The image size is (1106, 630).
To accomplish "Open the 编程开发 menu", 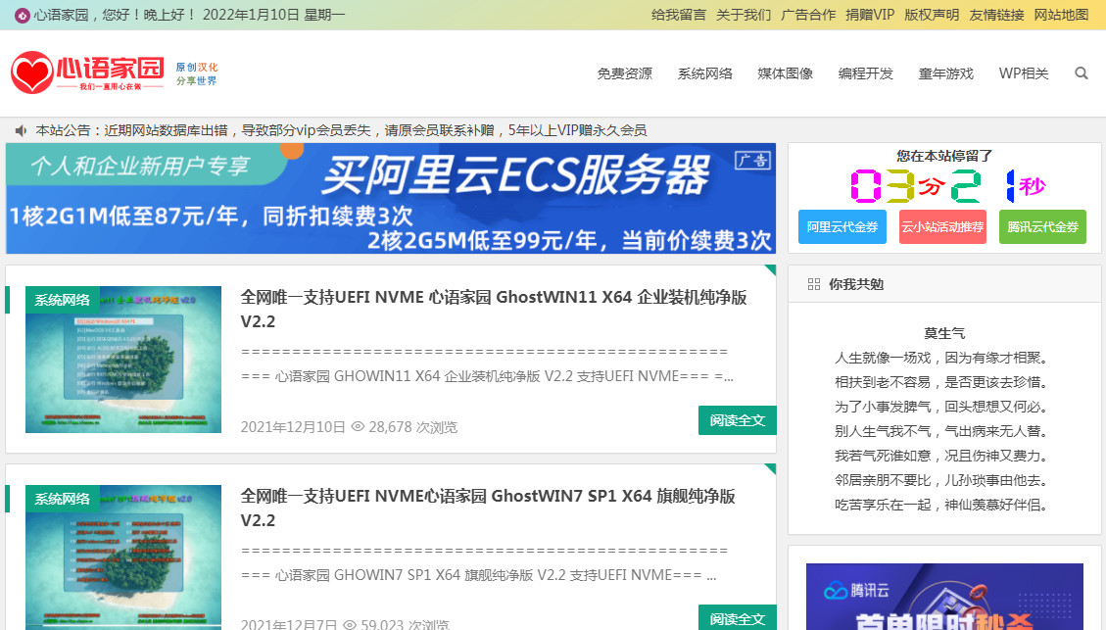I will pyautogui.click(x=865, y=73).
